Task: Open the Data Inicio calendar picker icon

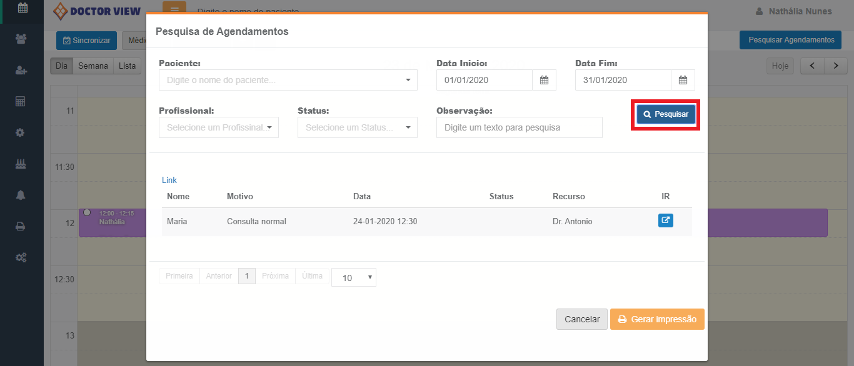Action: point(544,80)
